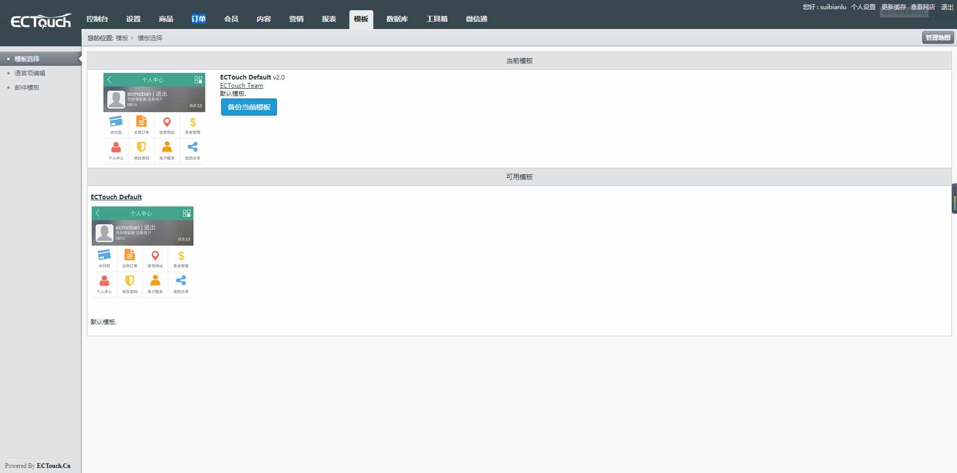The image size is (957, 473).
Task: Select the available ECTouch Default template thumbnail
Action: tap(143, 252)
